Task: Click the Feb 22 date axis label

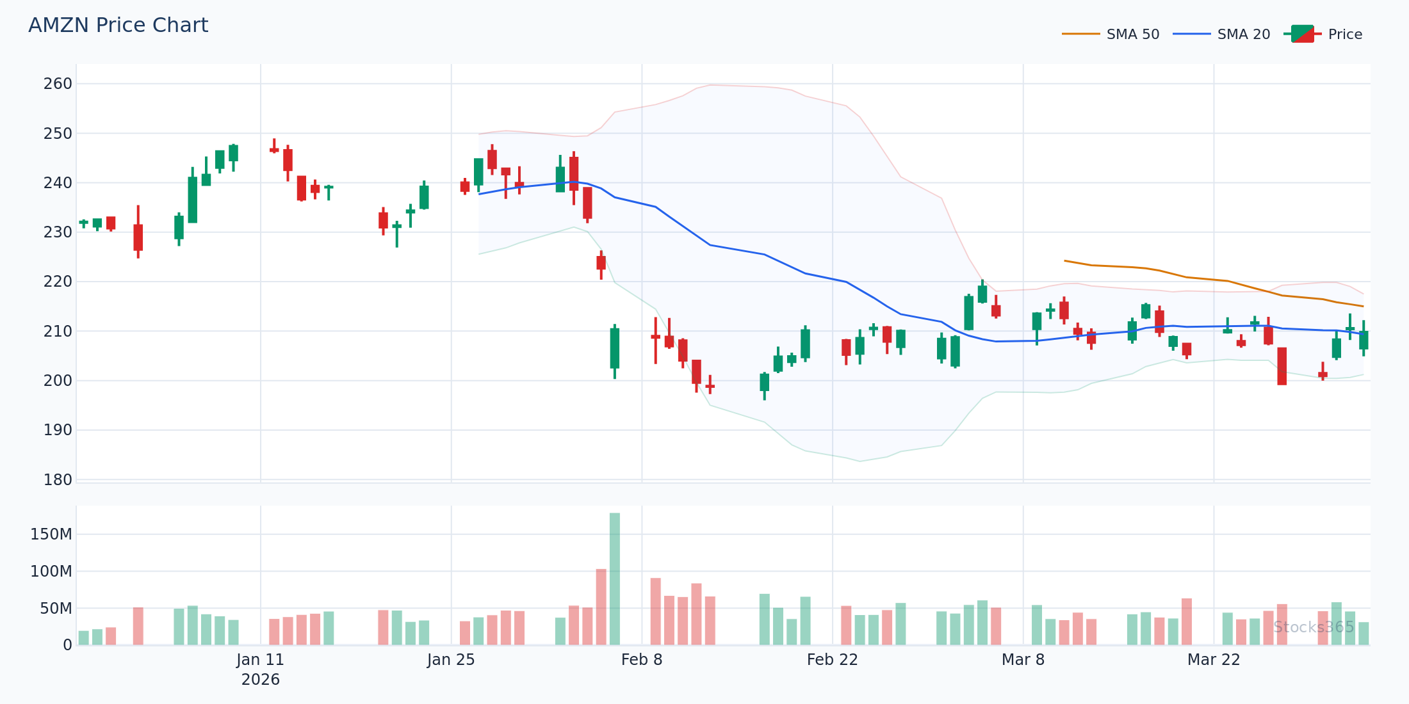Action: tap(832, 660)
